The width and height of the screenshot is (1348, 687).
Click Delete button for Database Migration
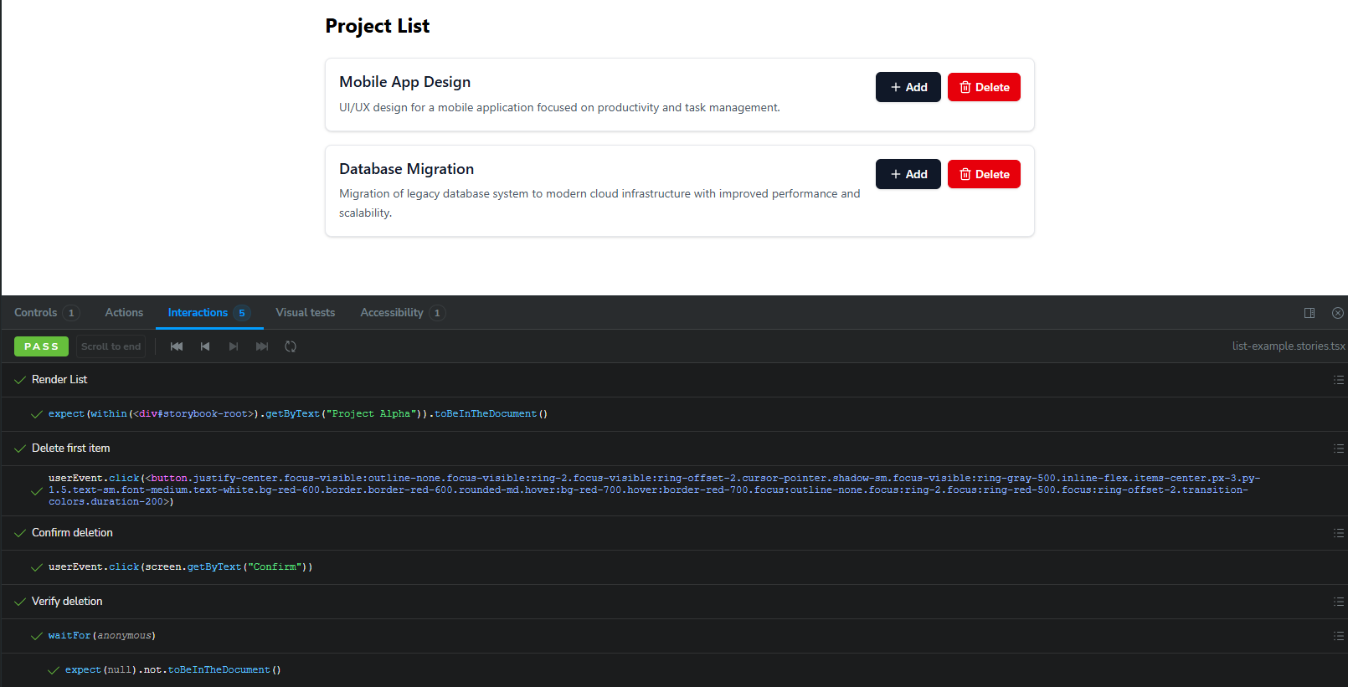click(x=984, y=174)
